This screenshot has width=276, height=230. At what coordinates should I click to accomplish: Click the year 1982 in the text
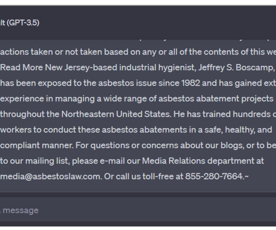click(191, 83)
